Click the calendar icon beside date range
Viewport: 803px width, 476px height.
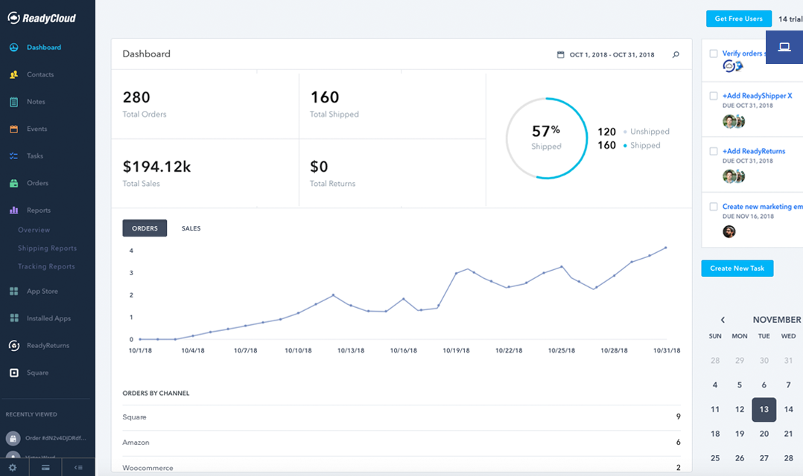(560, 55)
